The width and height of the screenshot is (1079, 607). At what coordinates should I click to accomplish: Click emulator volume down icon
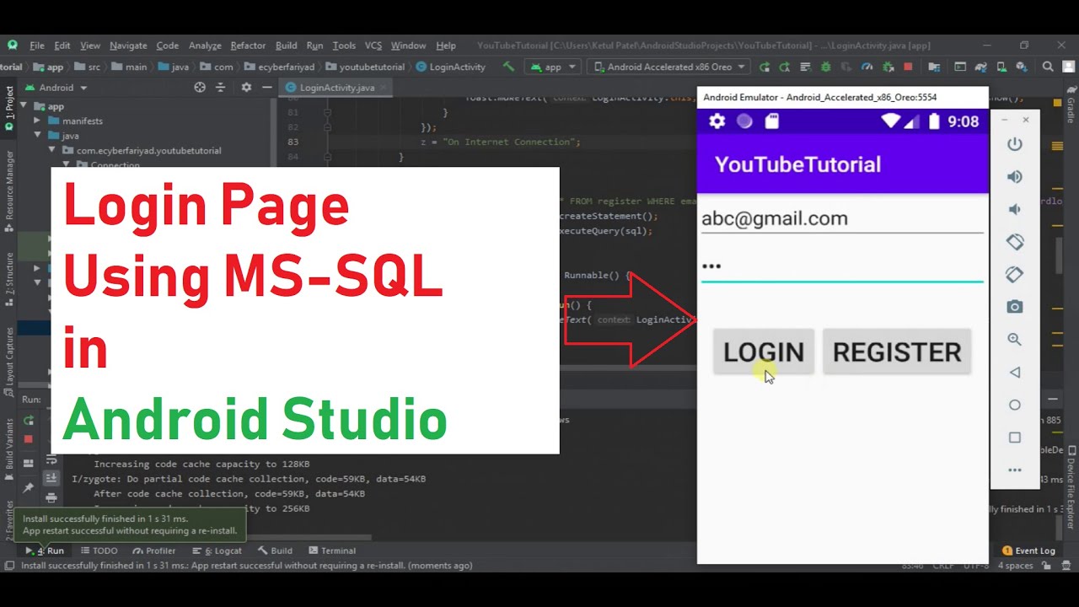coord(1015,209)
